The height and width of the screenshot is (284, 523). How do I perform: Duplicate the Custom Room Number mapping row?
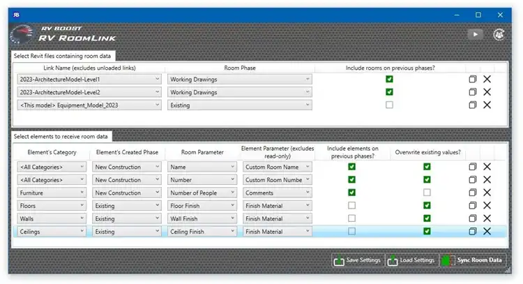pos(472,179)
